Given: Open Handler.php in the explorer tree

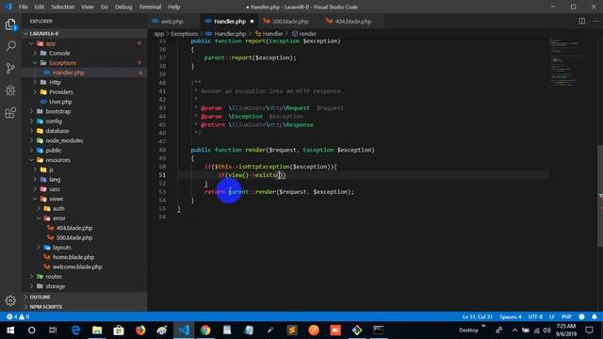Looking at the screenshot, I should [69, 73].
